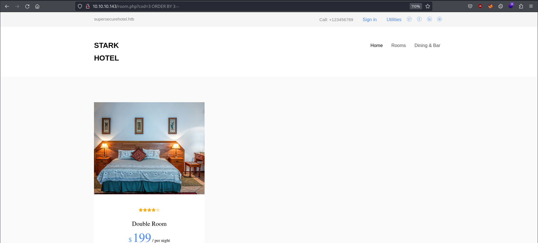Screen dimensions: 538x243
Task: Select the Rooms menu item
Action: point(398,45)
